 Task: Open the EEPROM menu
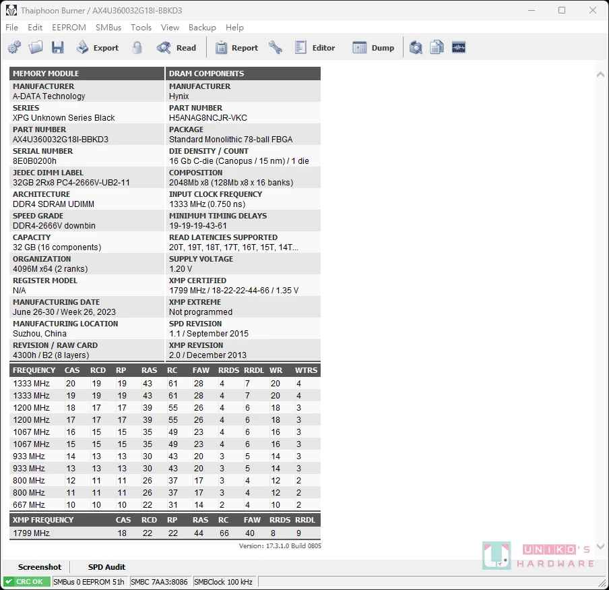tap(69, 28)
